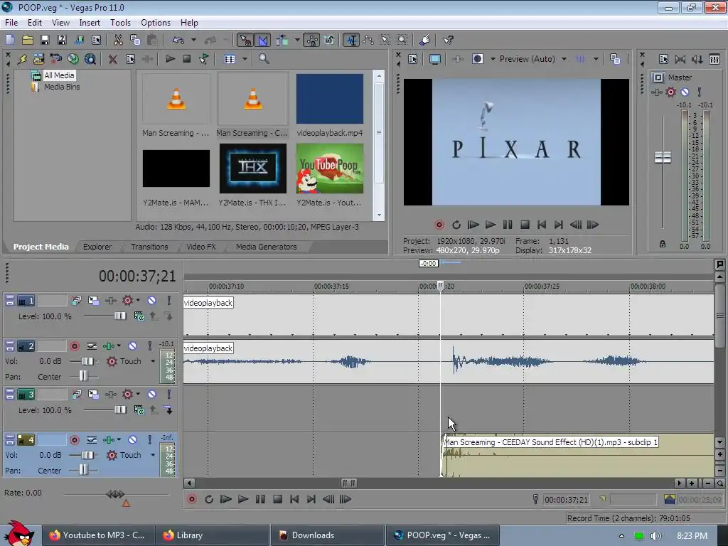Click the Downmix Output icon in mixer toolbar
The width and height of the screenshot is (728, 546).
click(x=680, y=59)
